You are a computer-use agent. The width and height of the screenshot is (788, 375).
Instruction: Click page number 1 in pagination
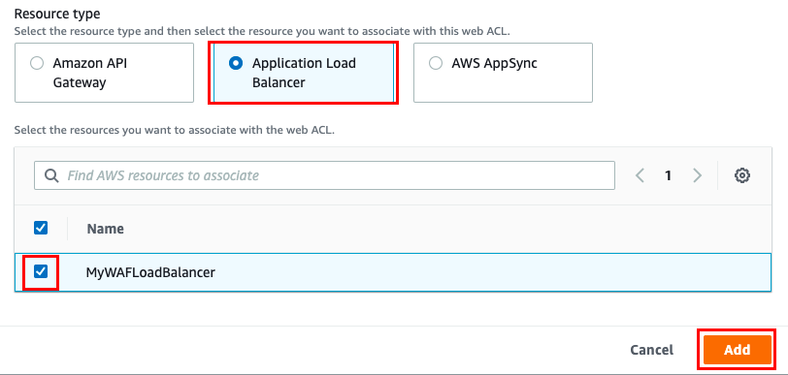click(x=668, y=175)
